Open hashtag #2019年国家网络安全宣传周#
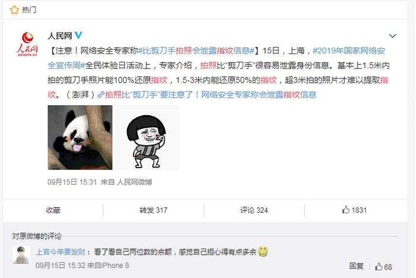The height and width of the screenshot is (278, 416). coord(216,58)
